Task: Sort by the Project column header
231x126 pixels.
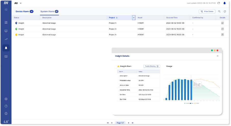Action: tap(113, 18)
